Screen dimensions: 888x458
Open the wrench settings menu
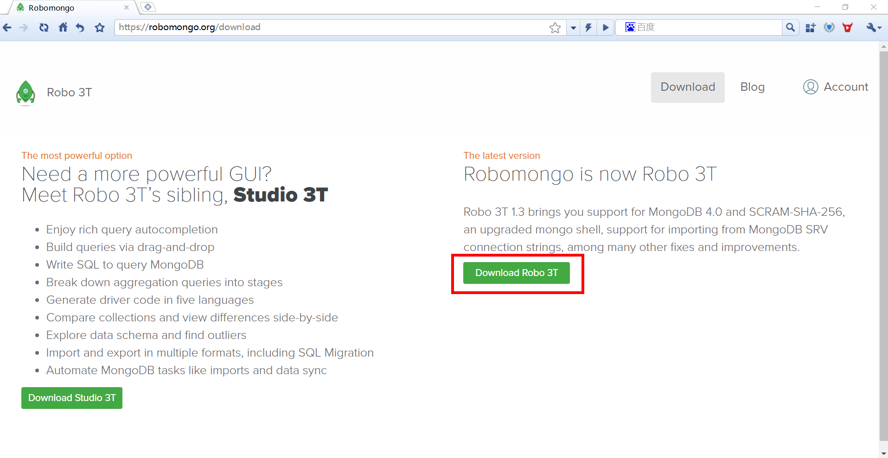[x=874, y=28]
